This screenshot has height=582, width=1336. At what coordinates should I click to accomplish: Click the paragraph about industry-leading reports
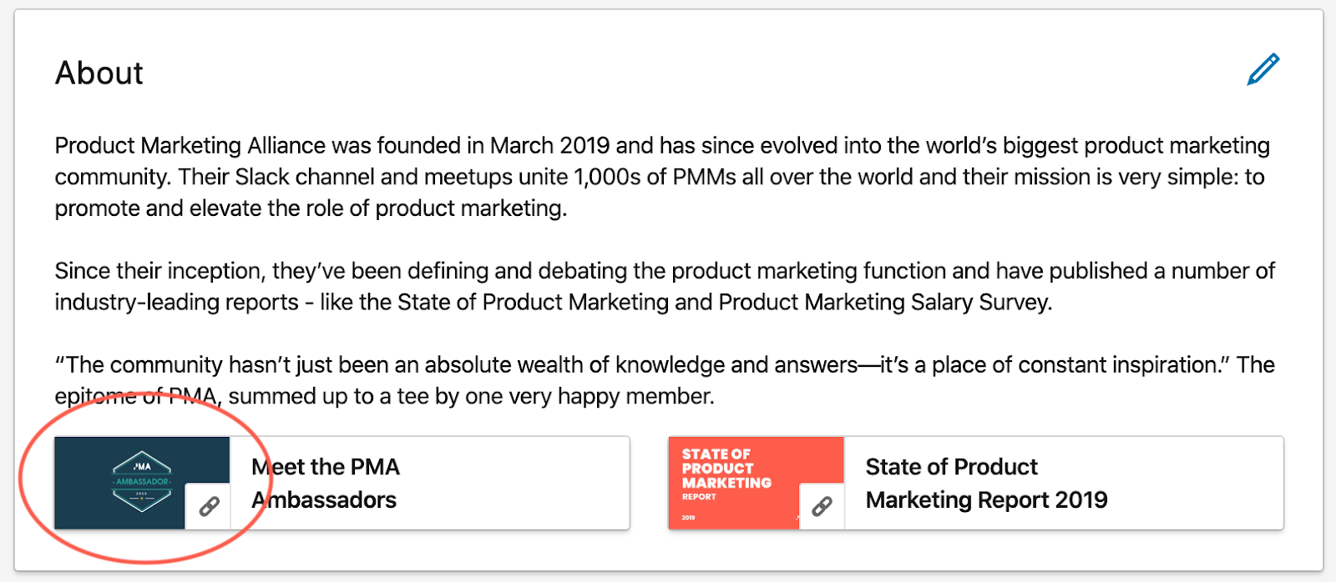point(660,286)
